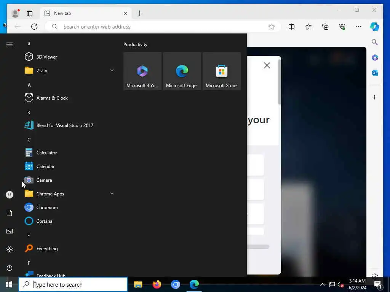Screen dimensions: 390x292
Task: Click the Microsoft Store tile
Action: pos(221,71)
